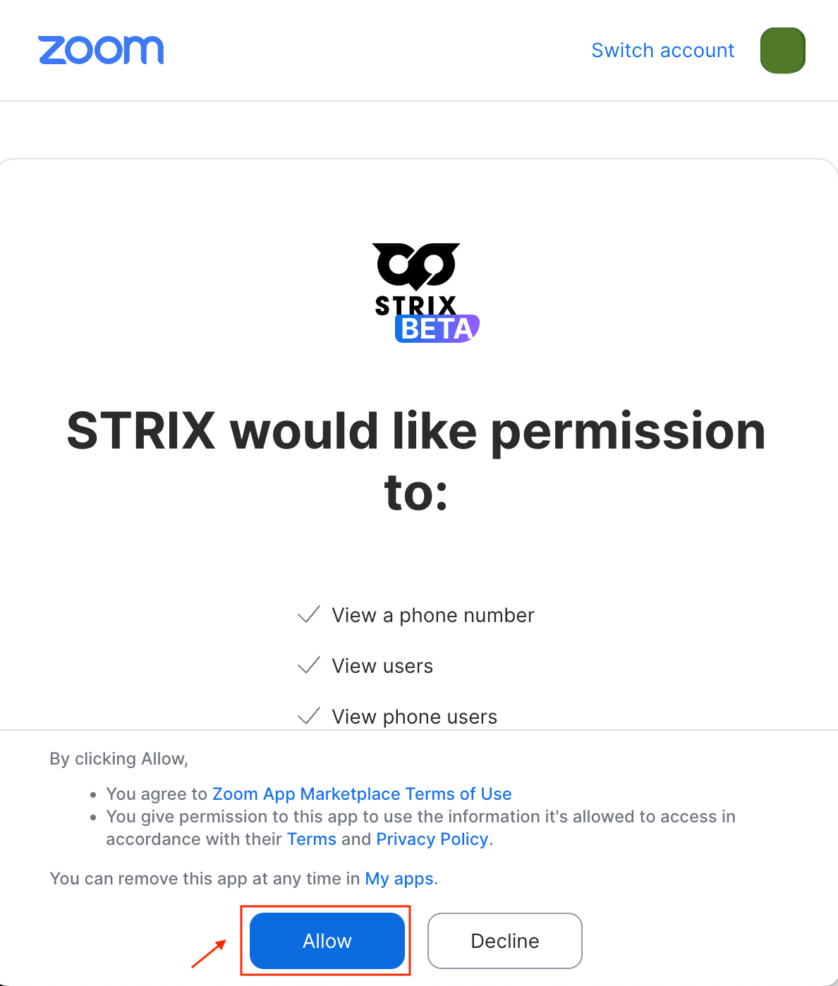Open the app's Terms link

312,839
